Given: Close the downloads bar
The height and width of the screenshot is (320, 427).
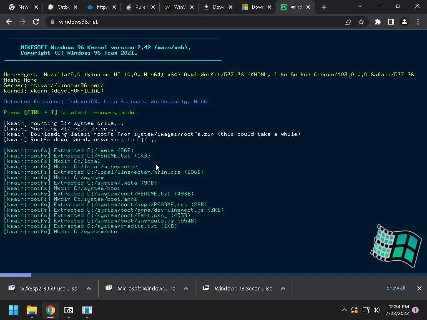Looking at the screenshot, I should 419,288.
